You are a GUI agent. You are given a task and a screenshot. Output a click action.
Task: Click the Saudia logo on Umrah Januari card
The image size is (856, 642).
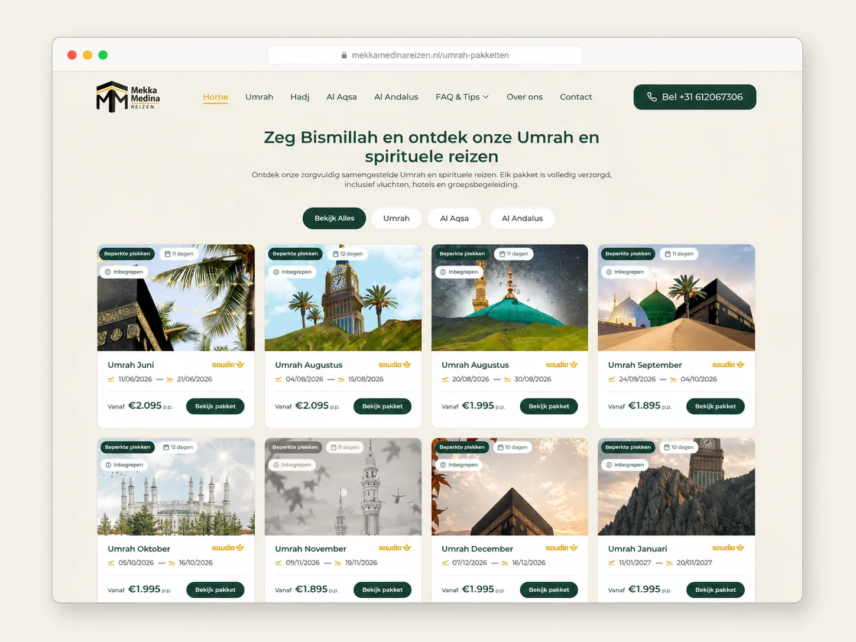pyautogui.click(x=728, y=548)
